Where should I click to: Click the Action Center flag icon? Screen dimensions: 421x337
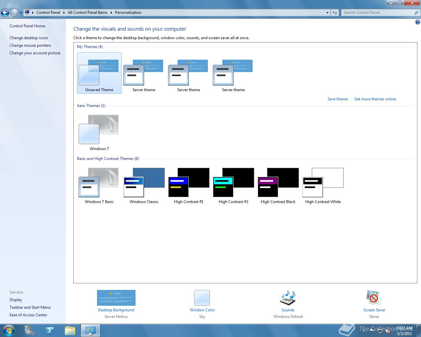[372, 330]
